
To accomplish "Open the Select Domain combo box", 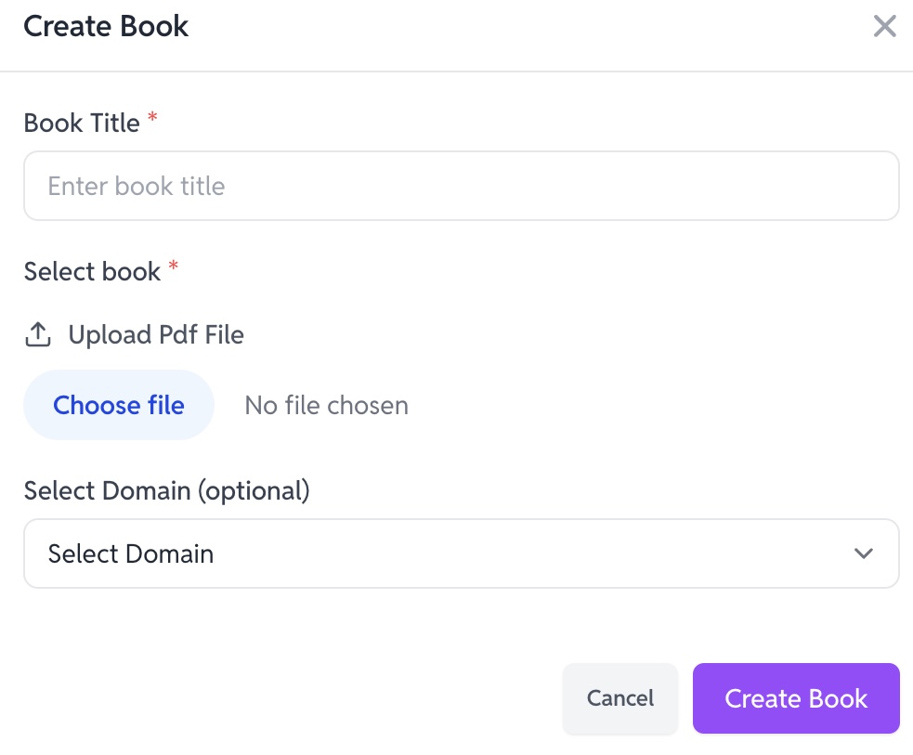I will [461, 553].
